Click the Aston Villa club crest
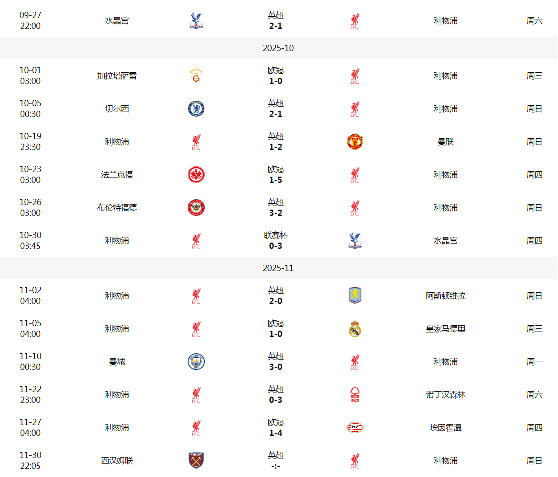 (x=355, y=296)
